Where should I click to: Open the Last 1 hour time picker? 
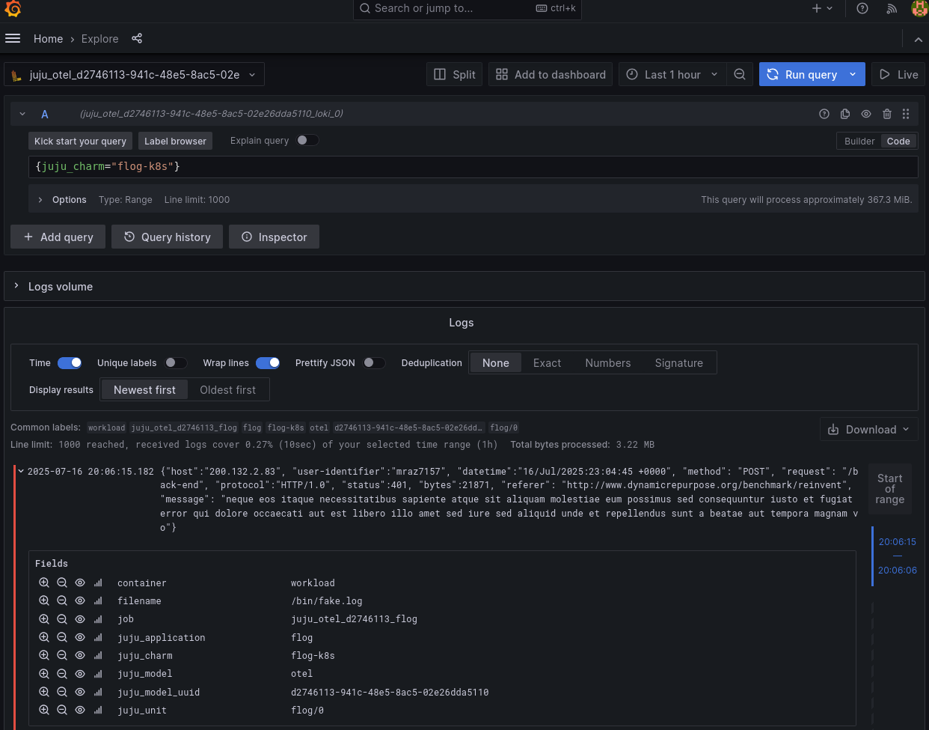tap(671, 74)
